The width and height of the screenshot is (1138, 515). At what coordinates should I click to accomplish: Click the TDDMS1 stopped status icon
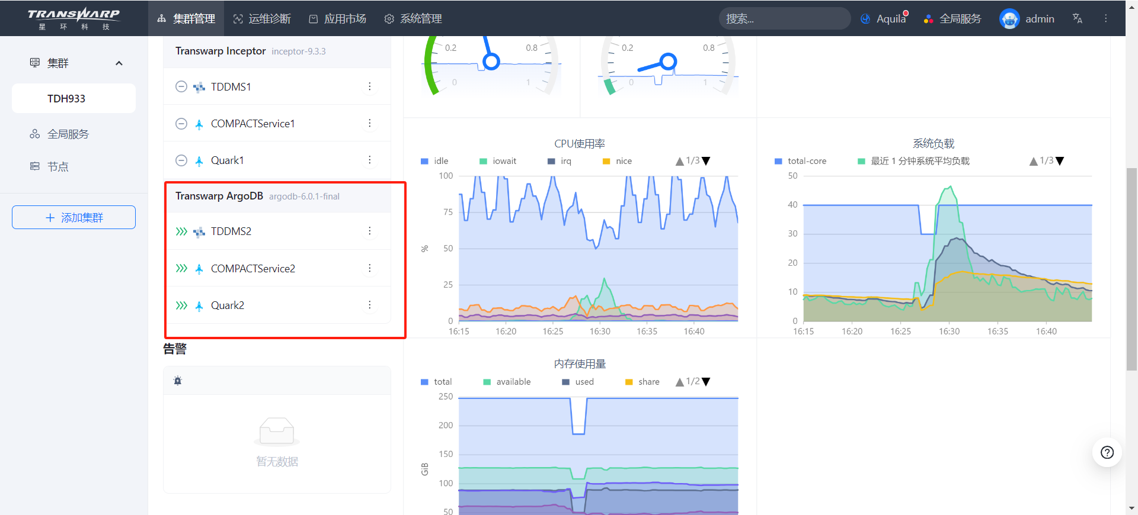tap(181, 86)
